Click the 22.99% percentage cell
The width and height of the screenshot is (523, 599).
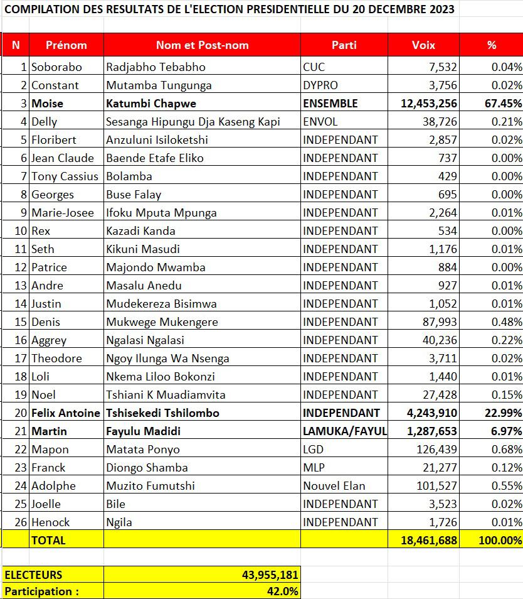(x=491, y=413)
